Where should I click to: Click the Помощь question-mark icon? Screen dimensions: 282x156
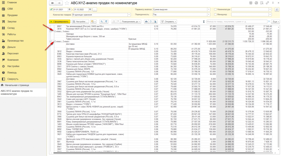coord(3,73)
